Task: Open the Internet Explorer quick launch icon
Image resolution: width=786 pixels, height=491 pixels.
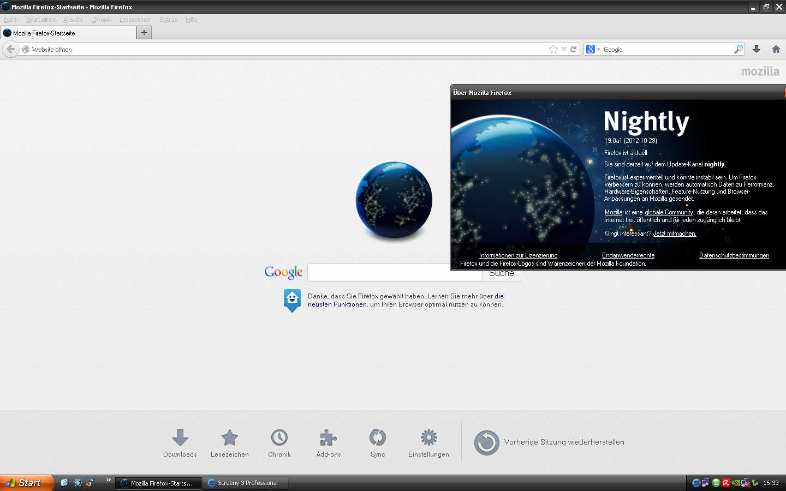Action: (64, 483)
